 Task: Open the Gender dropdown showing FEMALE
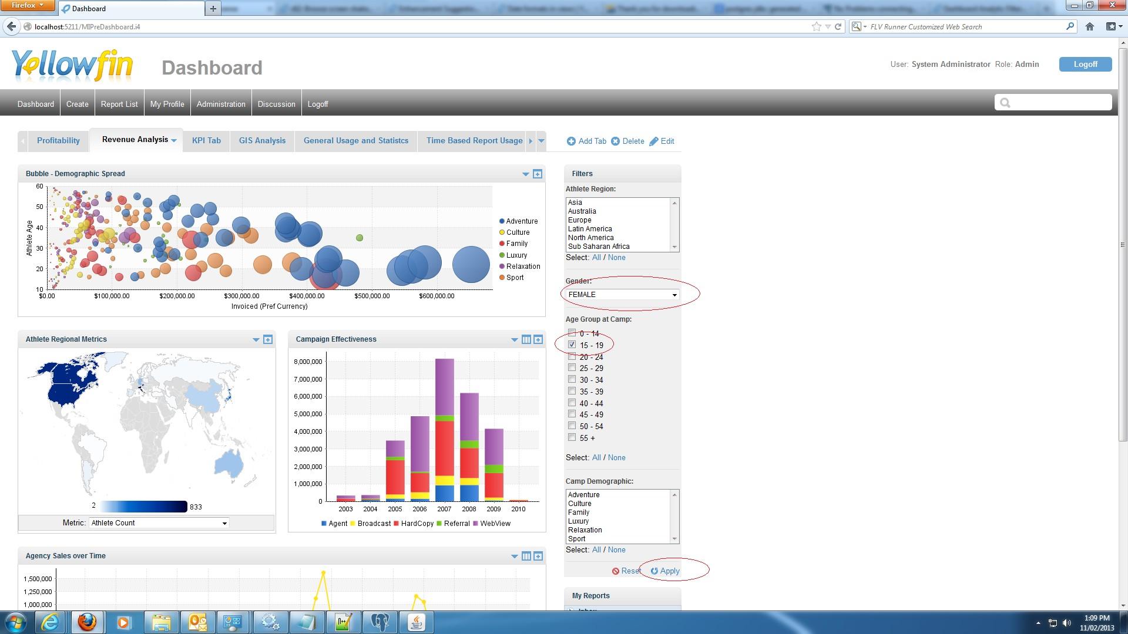point(674,295)
